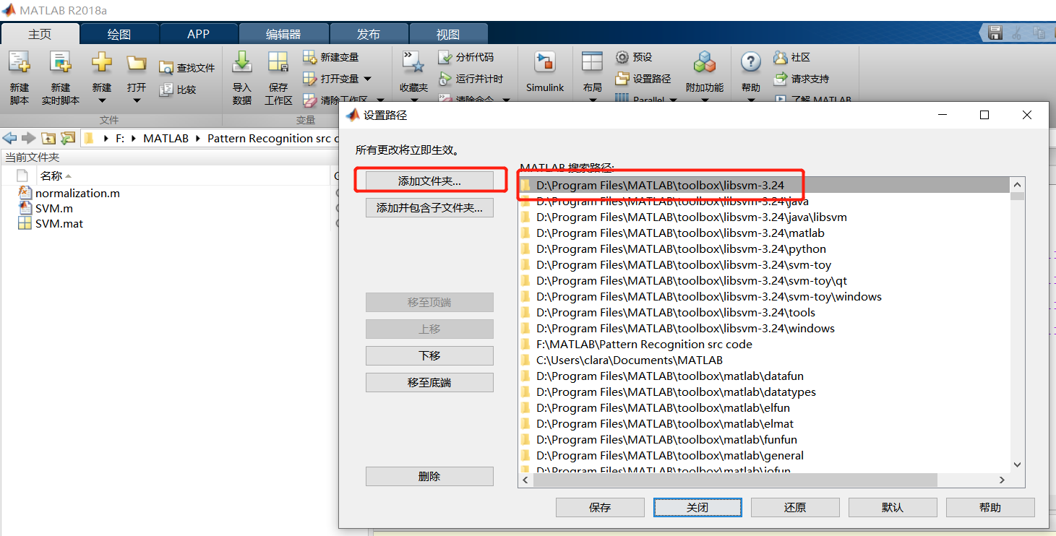This screenshot has height=536, width=1056.
Task: Click 设置路径 in the toolstrip
Action: (643, 79)
